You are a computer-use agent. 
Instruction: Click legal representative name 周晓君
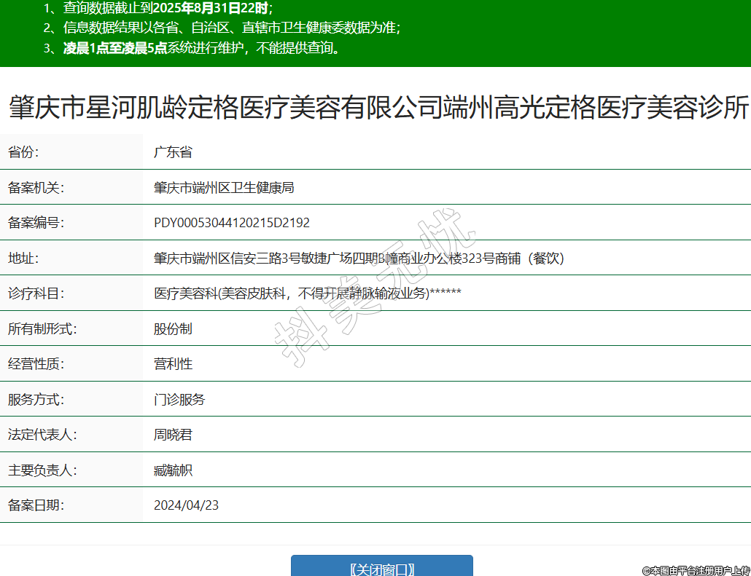[173, 435]
